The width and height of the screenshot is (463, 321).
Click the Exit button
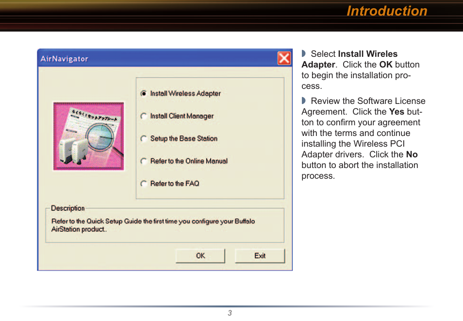(x=260, y=256)
